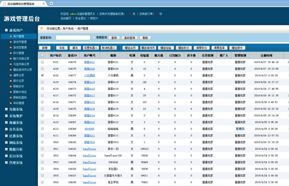Open the 申诉管理 complaint management icon
Screen dimensions: 289x186
coord(10,103)
